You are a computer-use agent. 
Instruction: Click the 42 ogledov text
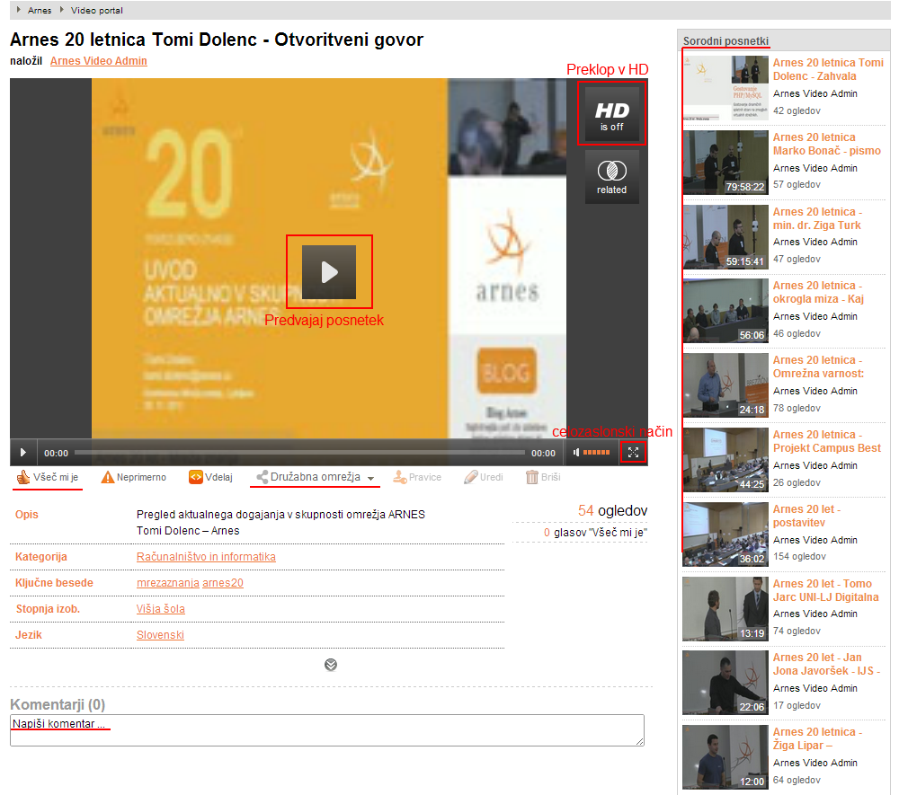point(797,110)
